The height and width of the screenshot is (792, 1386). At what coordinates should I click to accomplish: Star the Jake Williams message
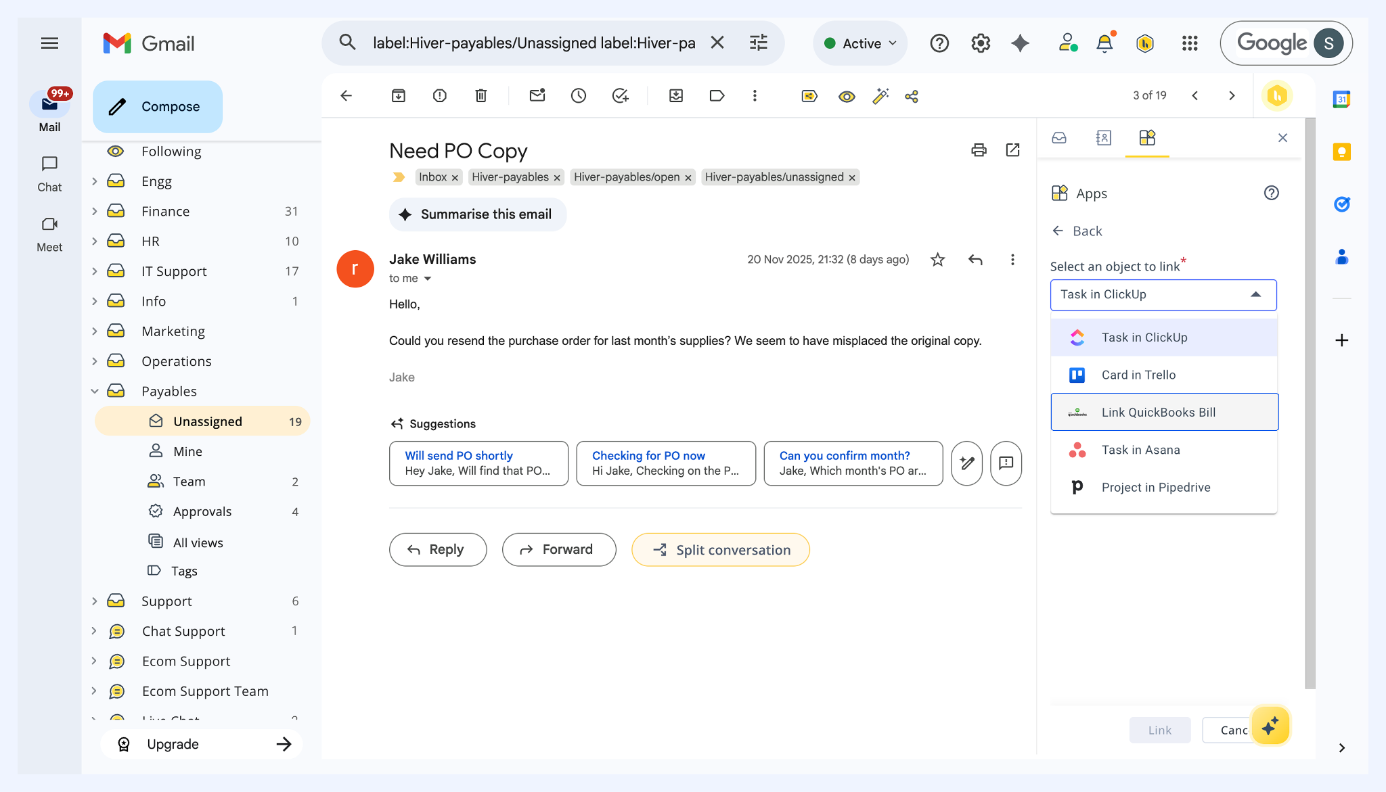click(937, 260)
